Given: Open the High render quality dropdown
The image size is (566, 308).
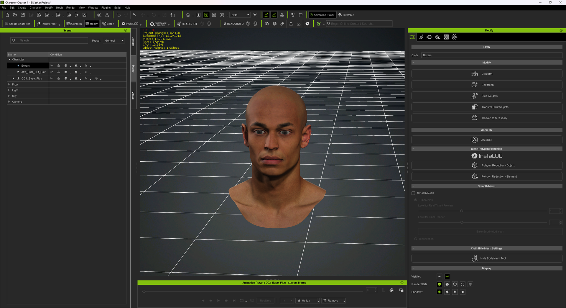Looking at the screenshot, I should point(240,15).
